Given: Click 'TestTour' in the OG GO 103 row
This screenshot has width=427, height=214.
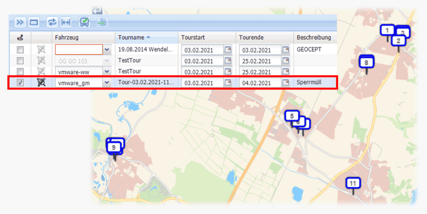Looking at the screenshot, I should click(130, 61).
